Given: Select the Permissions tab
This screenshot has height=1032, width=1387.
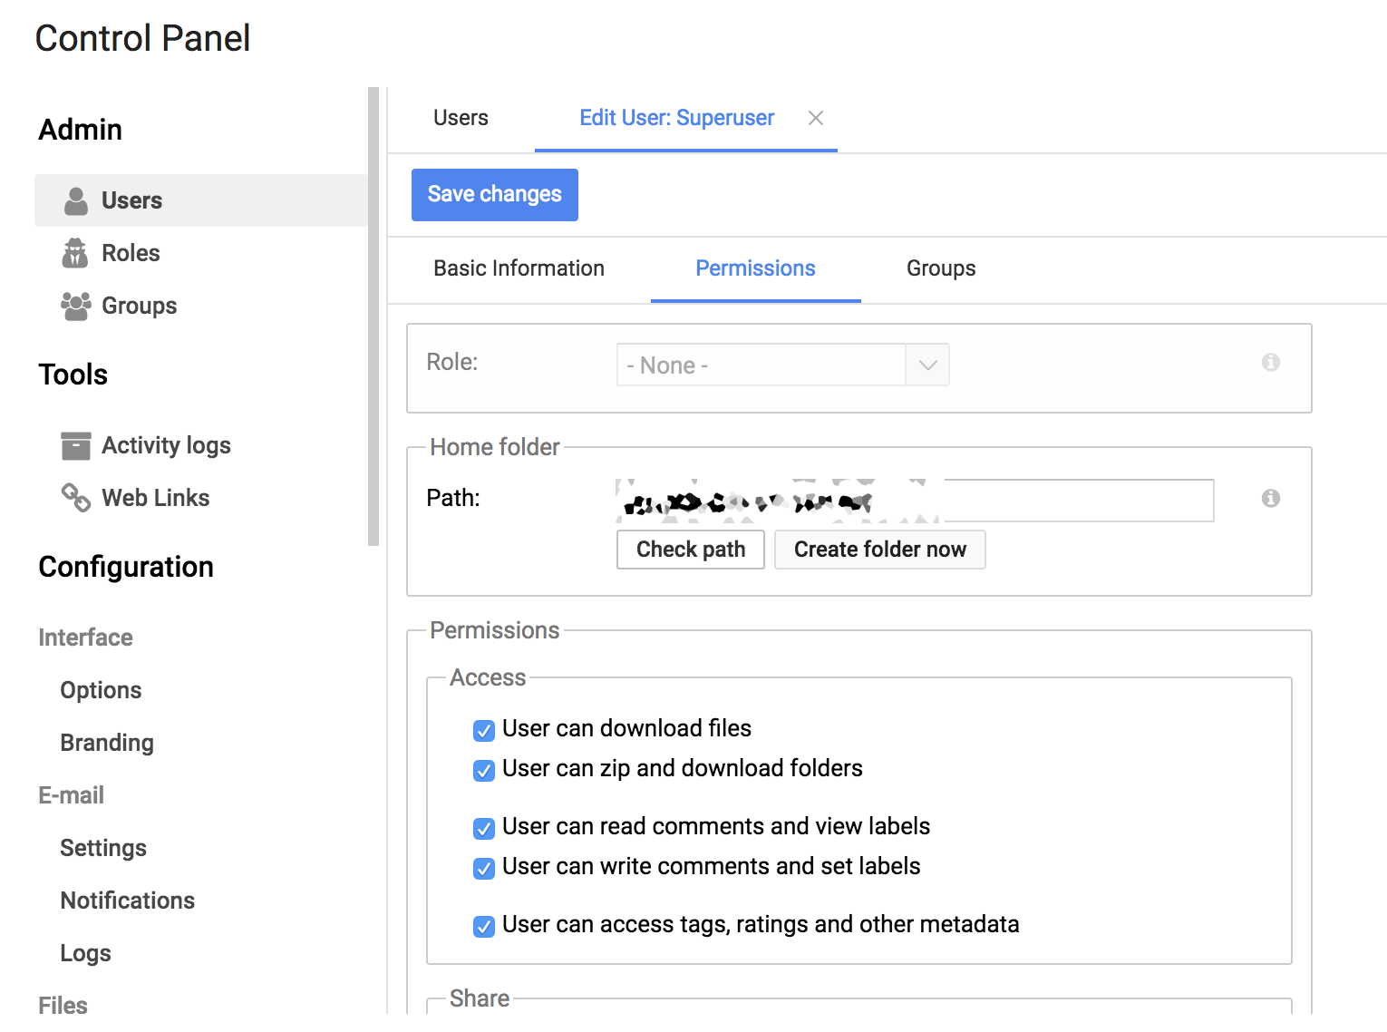Looking at the screenshot, I should 755,268.
